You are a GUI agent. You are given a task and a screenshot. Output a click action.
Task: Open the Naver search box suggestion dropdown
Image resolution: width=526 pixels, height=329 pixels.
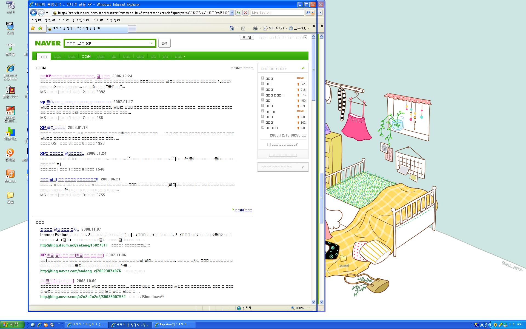tap(152, 43)
